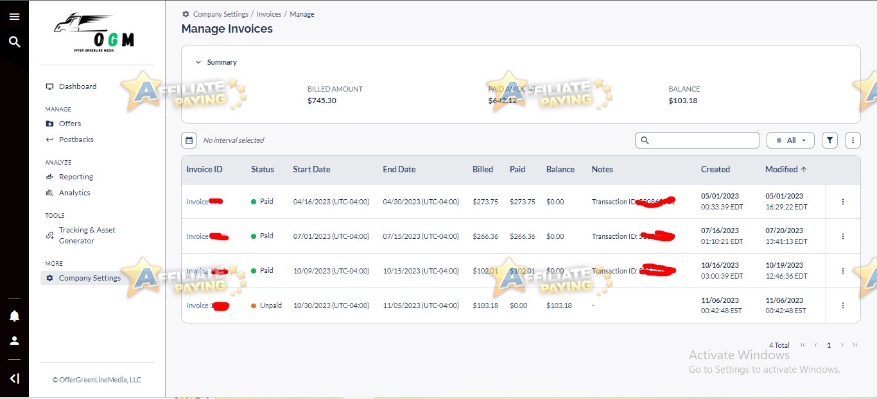Open the hamburger menu icon

(x=14, y=17)
